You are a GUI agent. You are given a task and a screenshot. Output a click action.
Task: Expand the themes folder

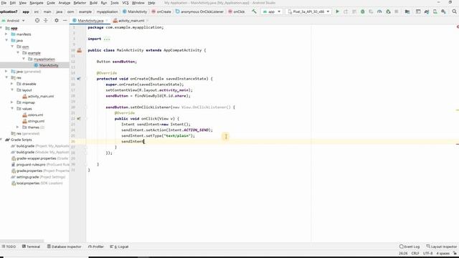click(18, 128)
